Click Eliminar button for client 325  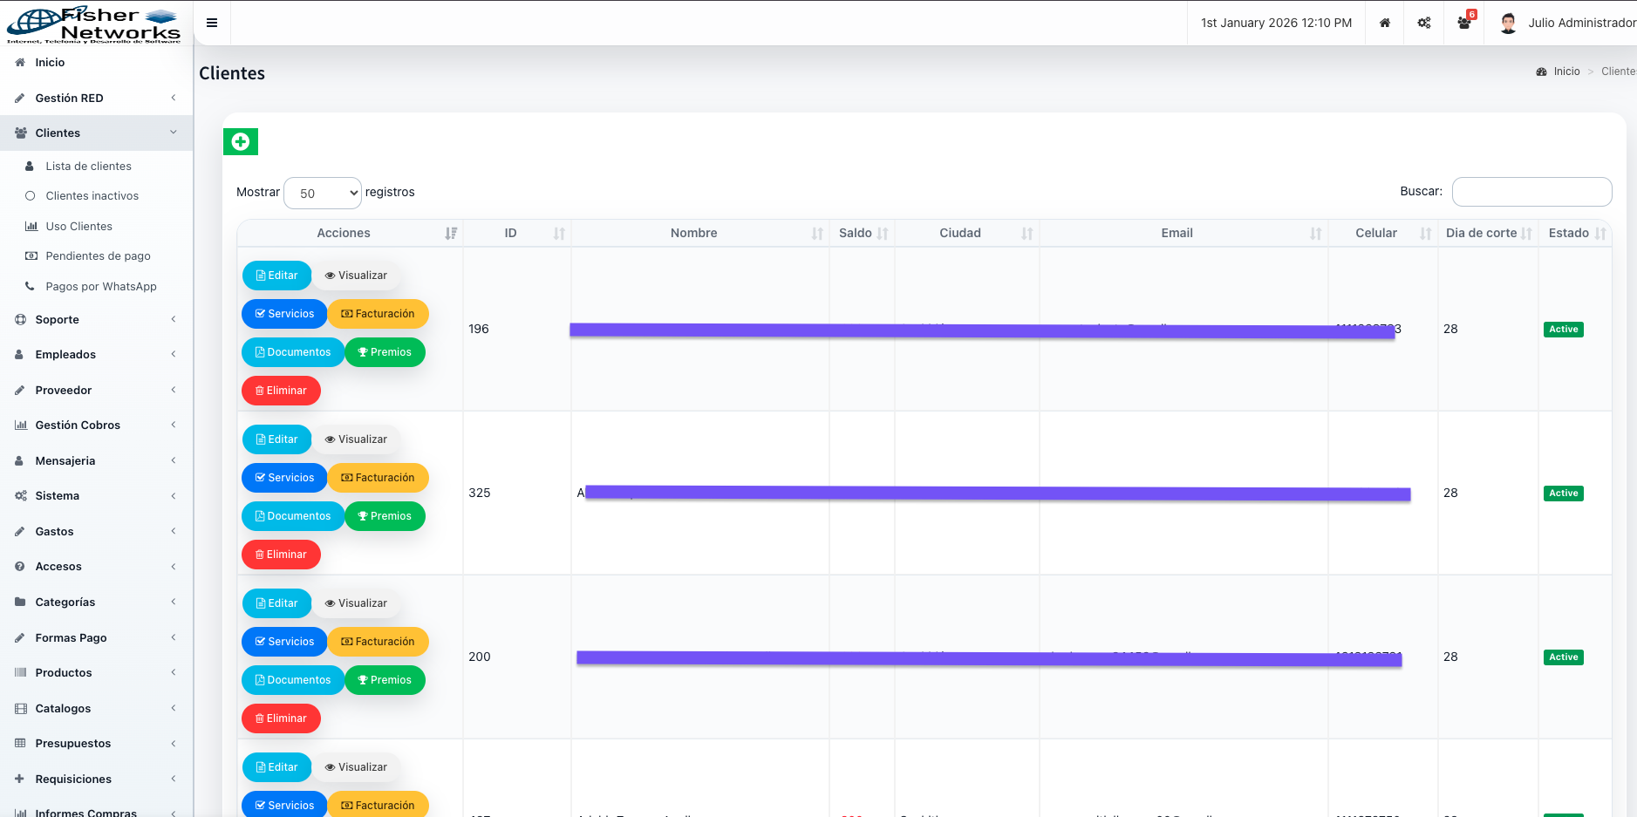tap(281, 555)
